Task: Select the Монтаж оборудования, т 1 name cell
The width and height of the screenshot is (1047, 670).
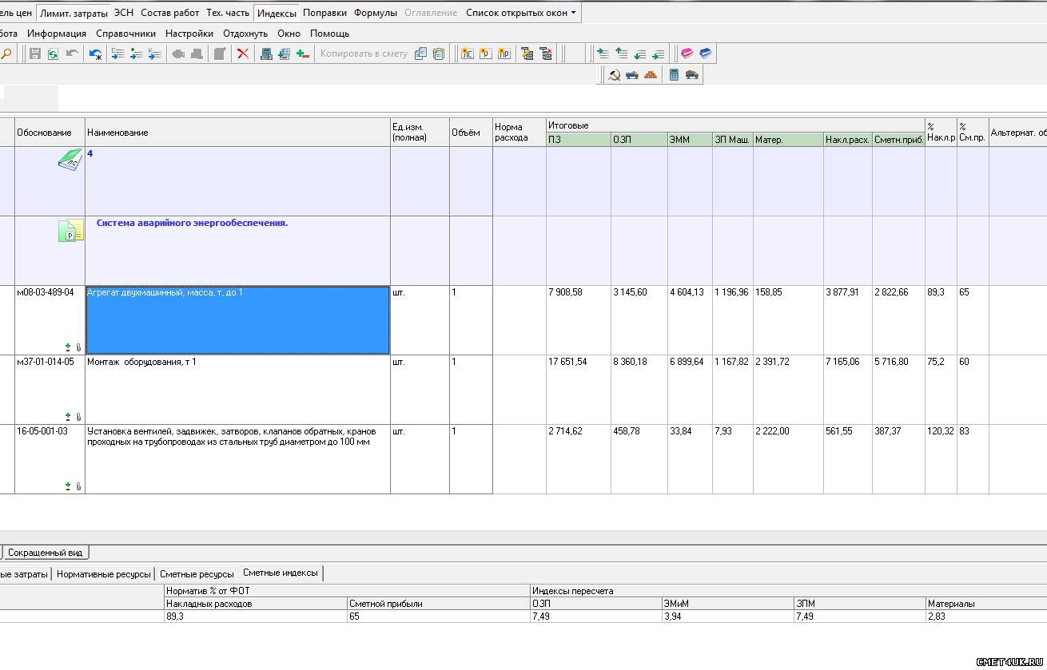Action: click(x=237, y=389)
